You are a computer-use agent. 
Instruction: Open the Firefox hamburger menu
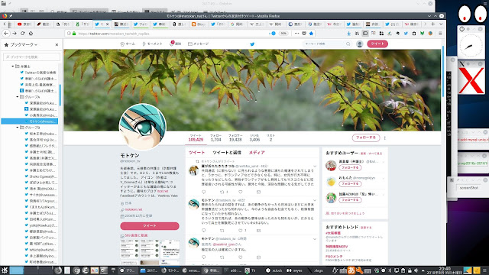coord(440,34)
